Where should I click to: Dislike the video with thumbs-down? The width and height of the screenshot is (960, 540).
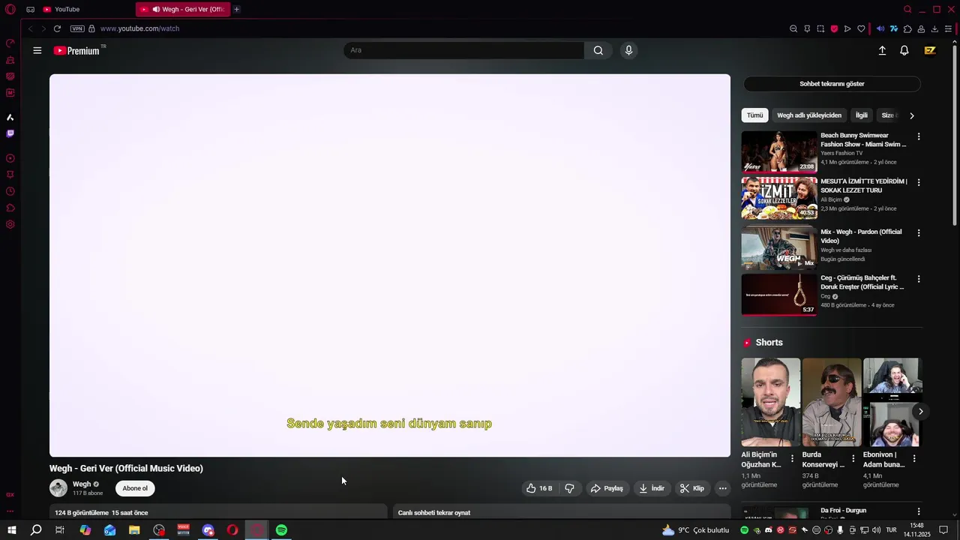pos(569,488)
